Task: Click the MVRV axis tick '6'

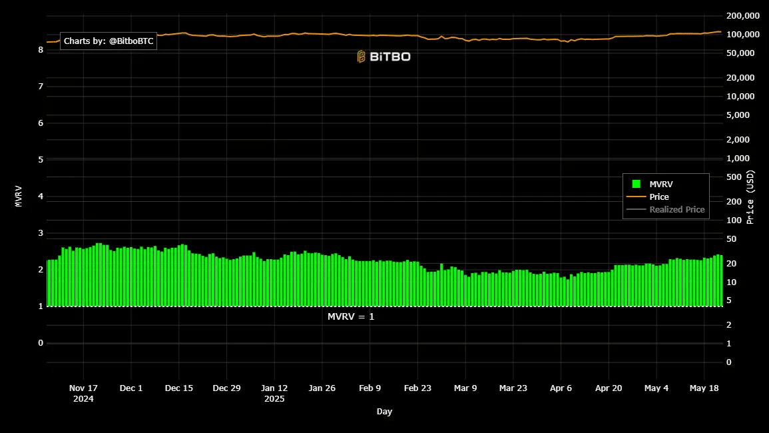Action: (x=41, y=123)
